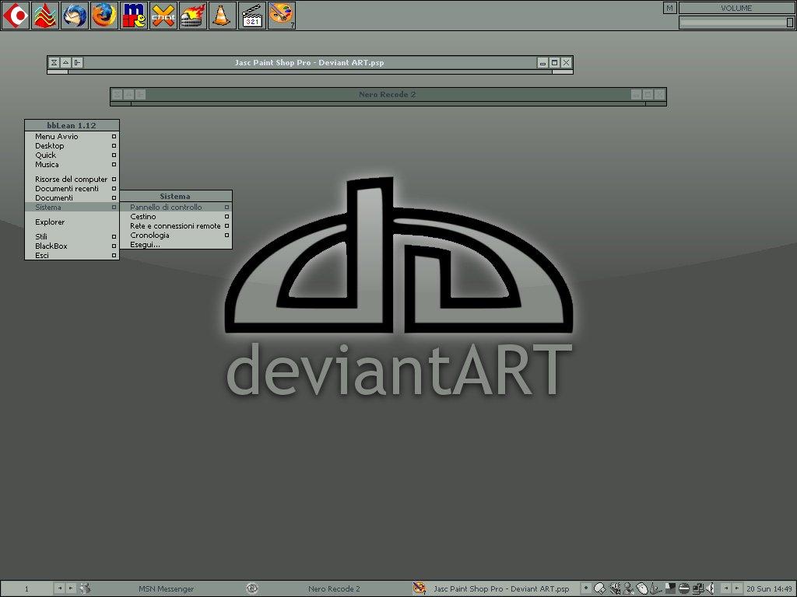Open the BlackBox submenu
Screen dimensions: 797x597
pos(72,246)
